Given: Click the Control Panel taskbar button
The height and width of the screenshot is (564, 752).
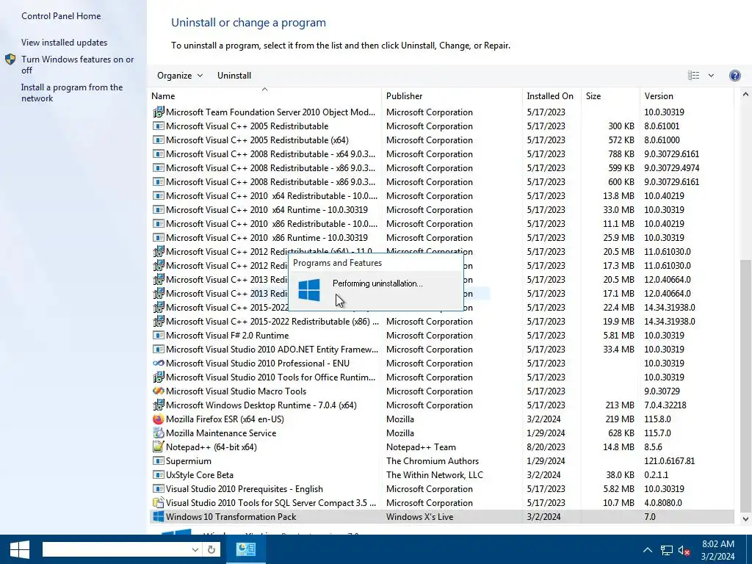Looking at the screenshot, I should coord(246,549).
